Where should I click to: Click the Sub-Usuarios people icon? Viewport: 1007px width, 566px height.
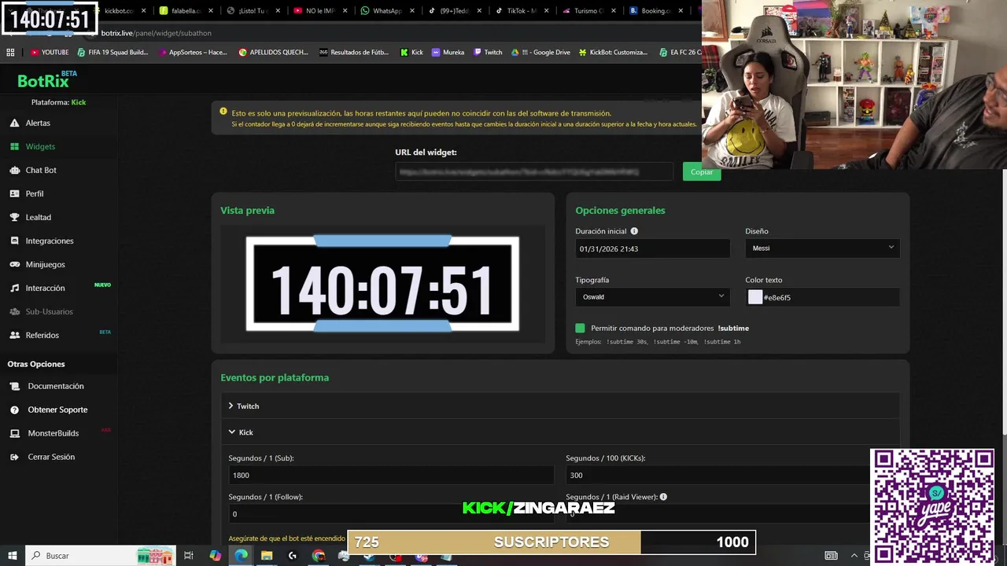point(15,311)
